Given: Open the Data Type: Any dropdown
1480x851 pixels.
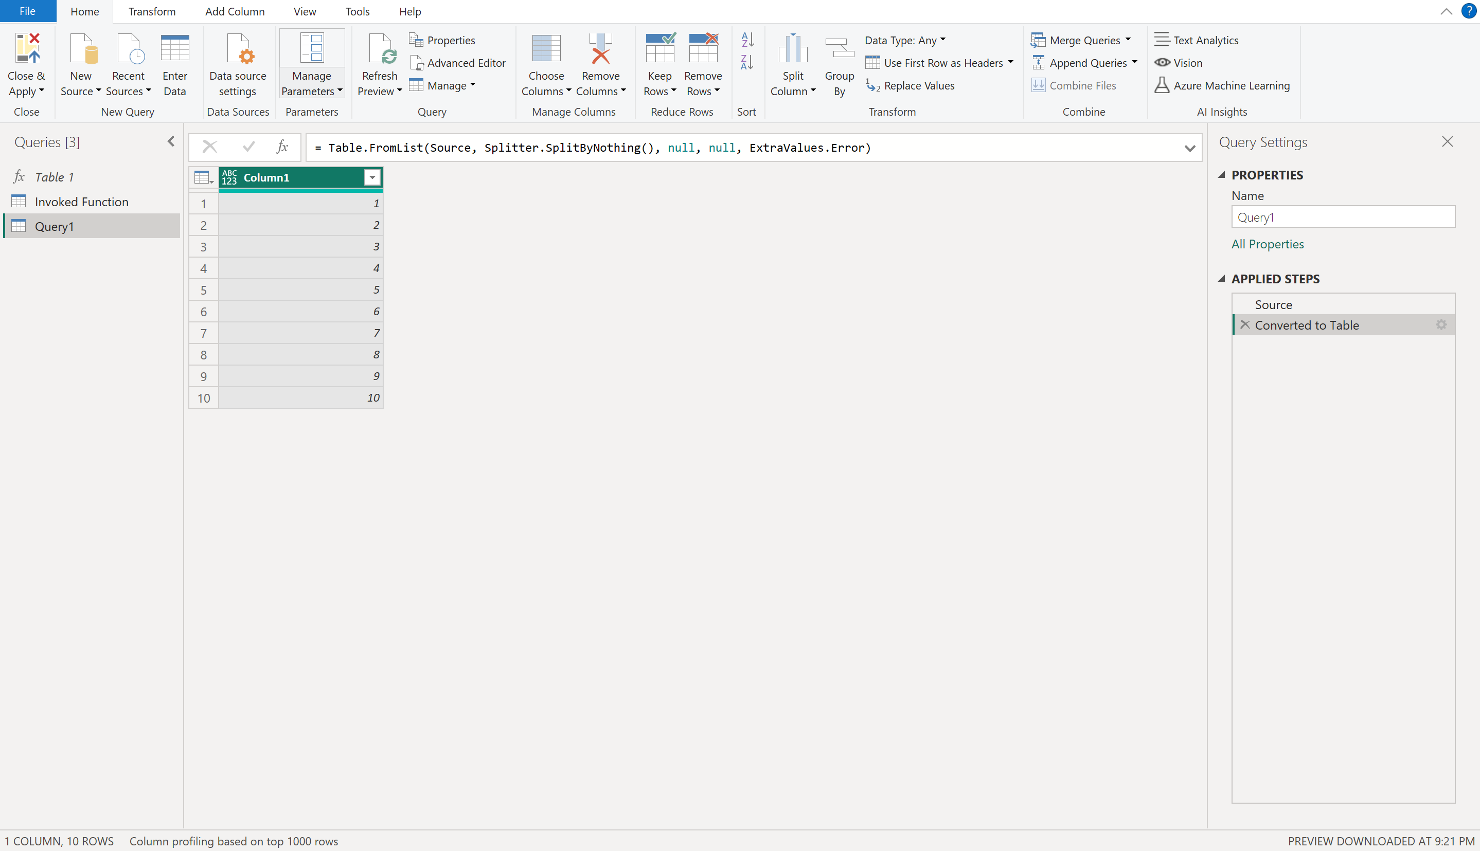Looking at the screenshot, I should point(905,40).
